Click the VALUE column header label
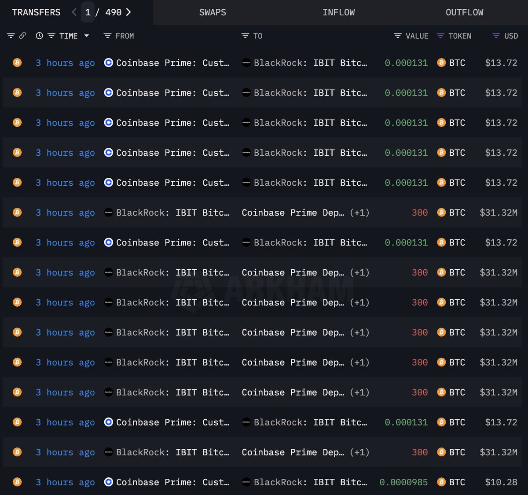528x495 pixels. click(417, 36)
